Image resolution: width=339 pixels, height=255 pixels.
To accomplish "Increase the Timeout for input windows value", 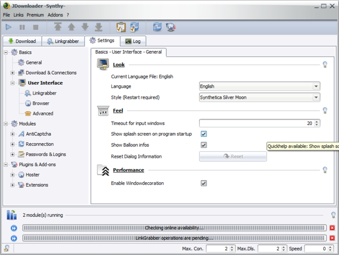I will [317, 122].
